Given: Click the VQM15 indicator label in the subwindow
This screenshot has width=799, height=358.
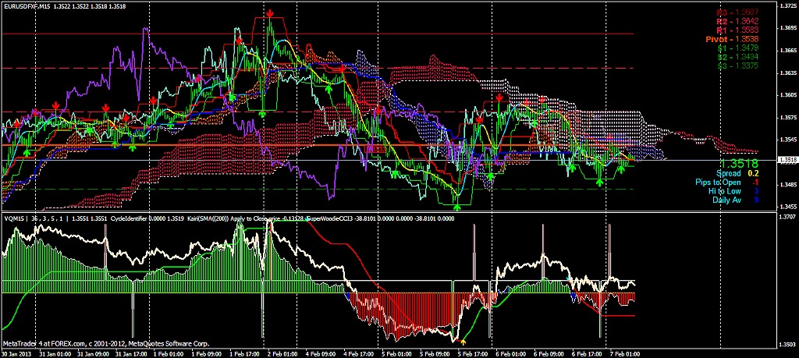Looking at the screenshot, I should pos(14,219).
